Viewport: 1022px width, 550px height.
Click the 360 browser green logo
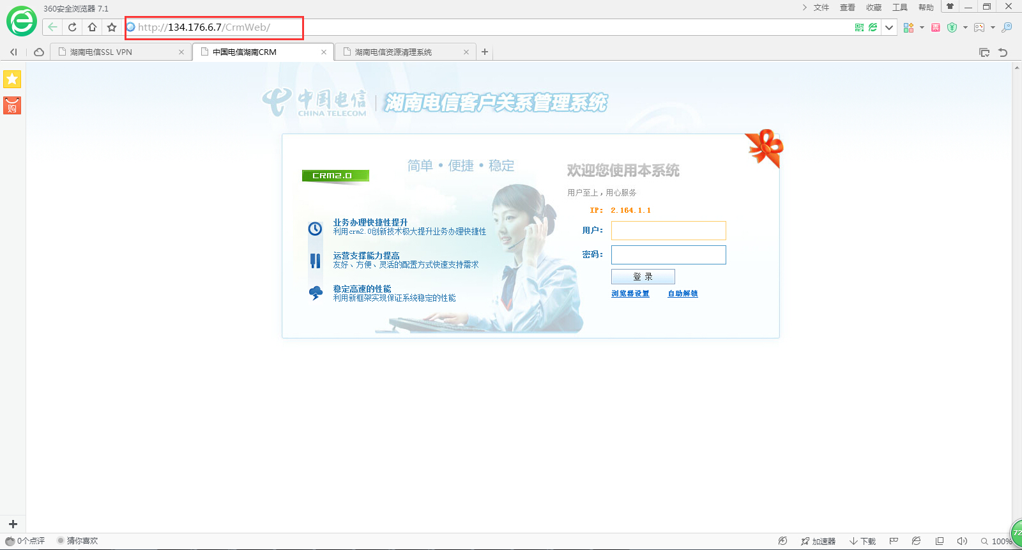(x=21, y=21)
